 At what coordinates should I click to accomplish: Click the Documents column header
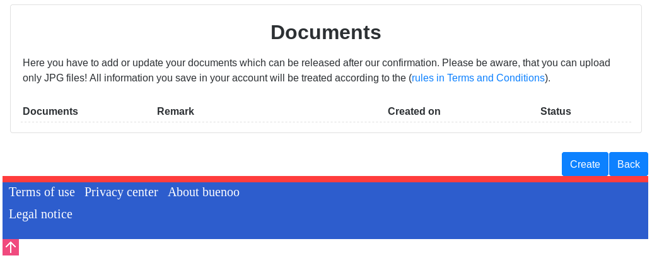[x=50, y=112]
